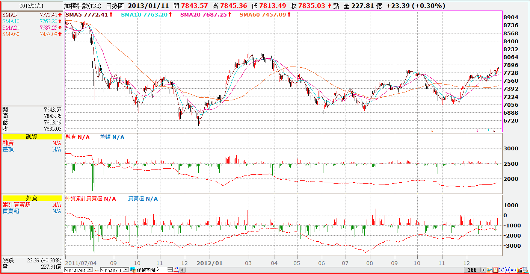Click the reserved space spinner control

point(170,270)
